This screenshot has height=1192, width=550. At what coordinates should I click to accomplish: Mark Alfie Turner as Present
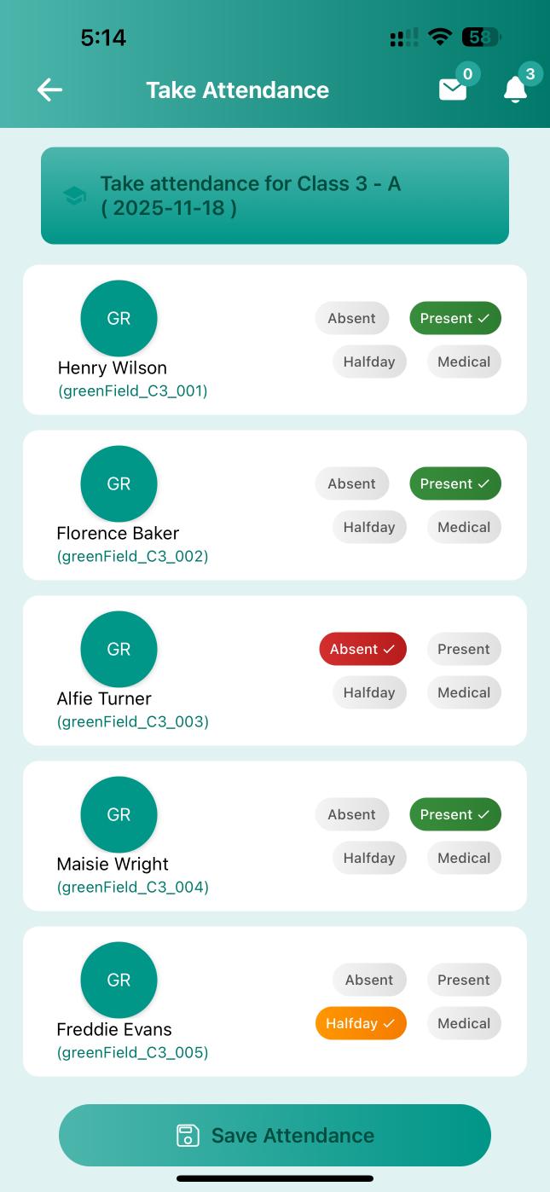coord(464,649)
